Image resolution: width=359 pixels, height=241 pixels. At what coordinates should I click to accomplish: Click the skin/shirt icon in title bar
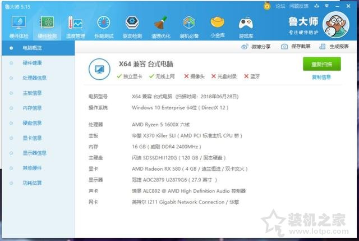pos(316,6)
